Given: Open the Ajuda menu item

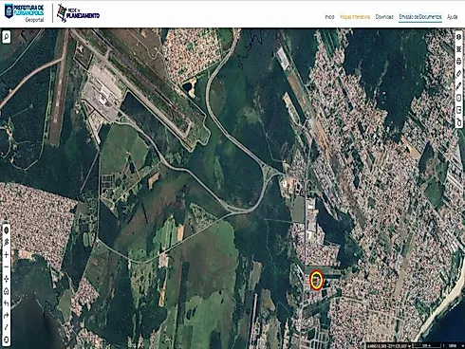Looking at the screenshot, I should click(x=453, y=17).
